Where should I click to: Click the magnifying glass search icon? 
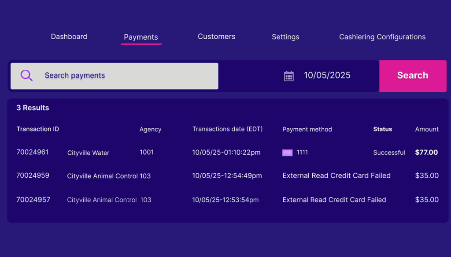(26, 75)
